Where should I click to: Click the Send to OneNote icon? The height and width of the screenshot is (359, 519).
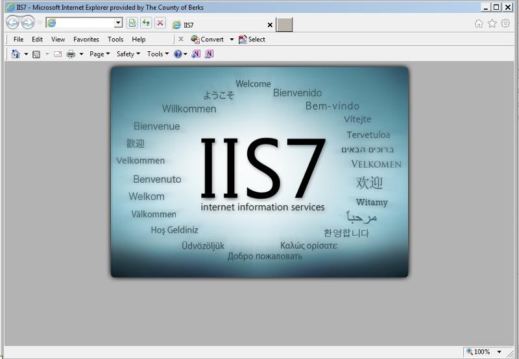[196, 54]
